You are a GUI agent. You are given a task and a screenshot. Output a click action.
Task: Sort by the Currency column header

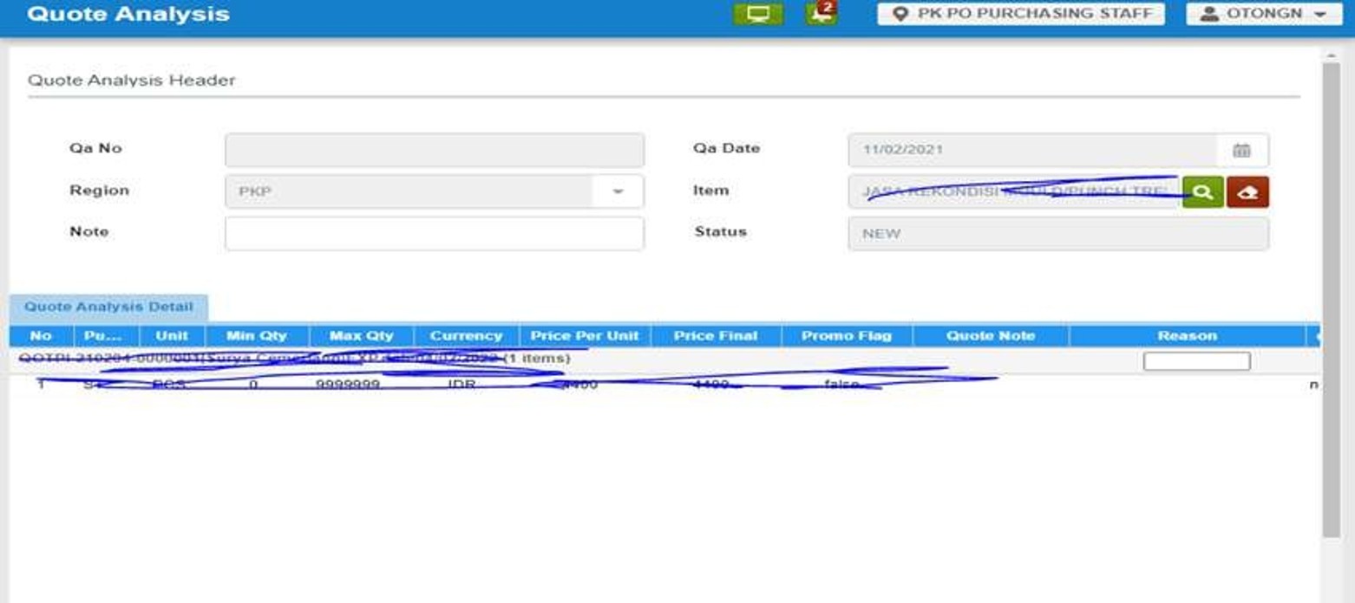click(467, 336)
